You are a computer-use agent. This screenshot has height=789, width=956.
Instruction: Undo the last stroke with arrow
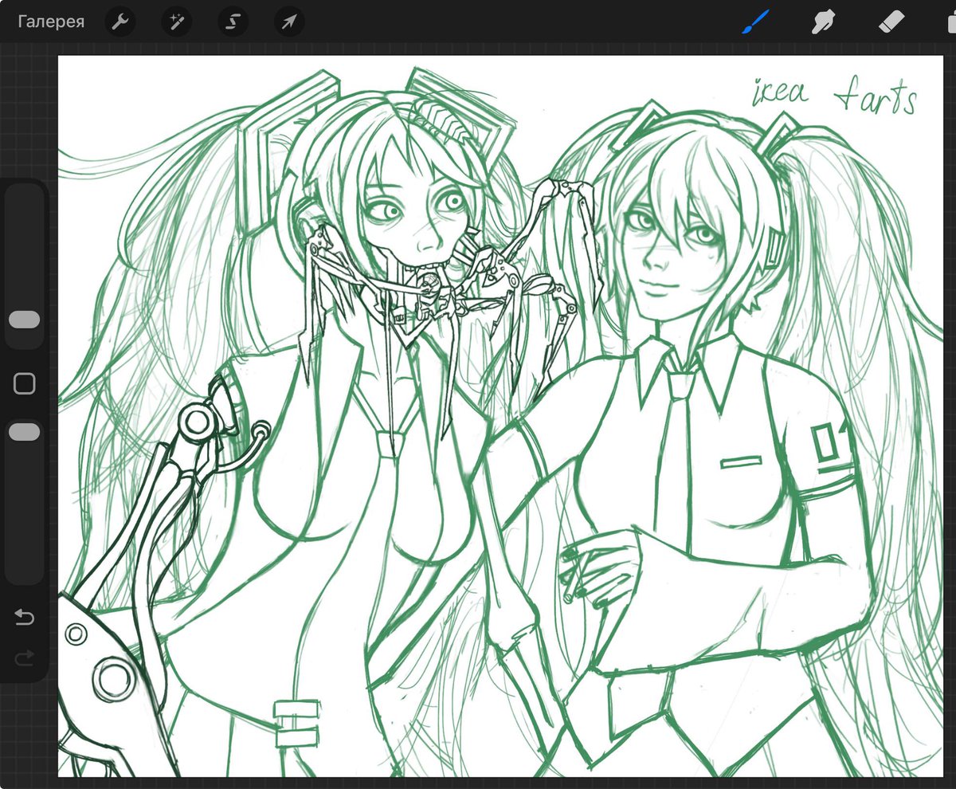[25, 617]
